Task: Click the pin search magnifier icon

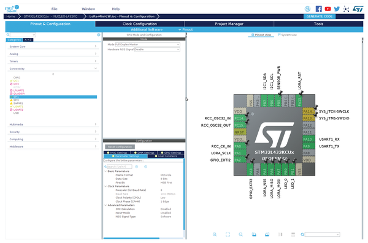Action: [302, 234]
